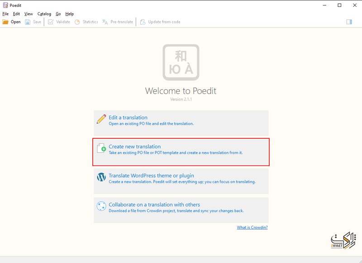Screen dimensions: 362x263
Task: Choose Create new translation option
Action: [x=181, y=152]
